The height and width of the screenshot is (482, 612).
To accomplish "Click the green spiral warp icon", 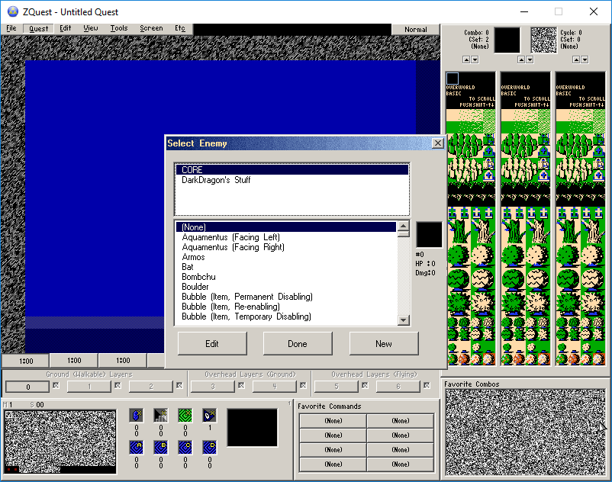I will [185, 416].
